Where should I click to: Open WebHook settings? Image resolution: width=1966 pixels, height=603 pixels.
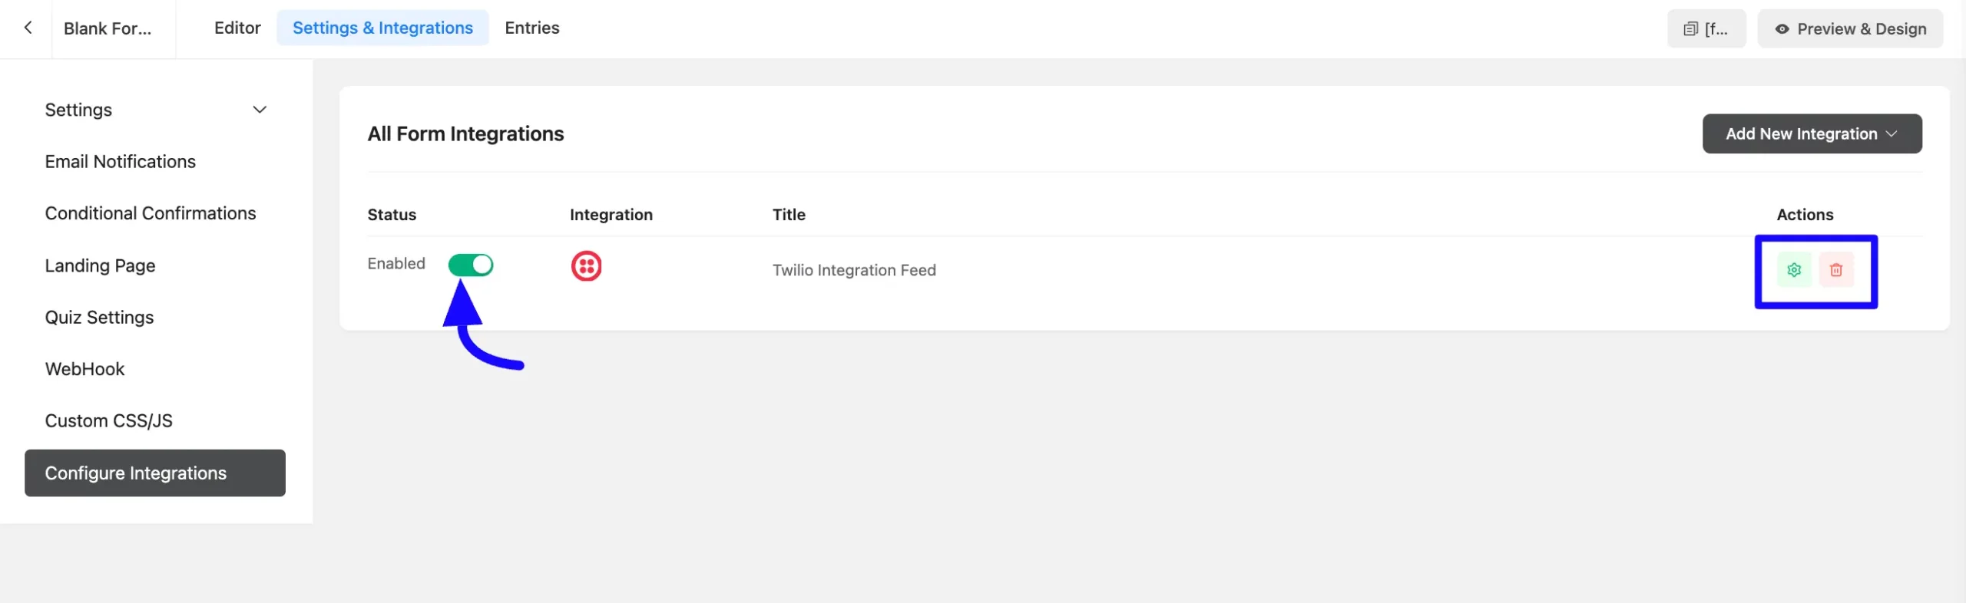pos(85,368)
